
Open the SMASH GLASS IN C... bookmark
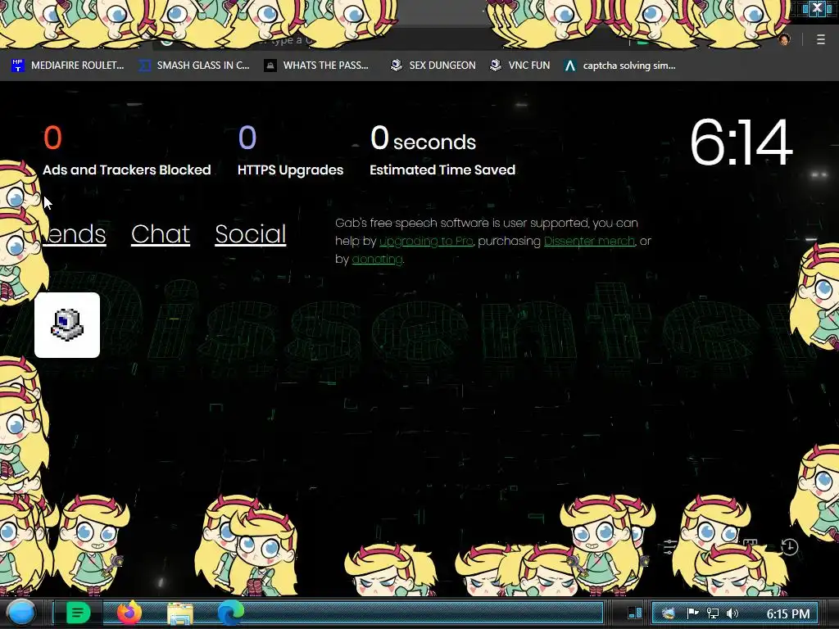194,66
